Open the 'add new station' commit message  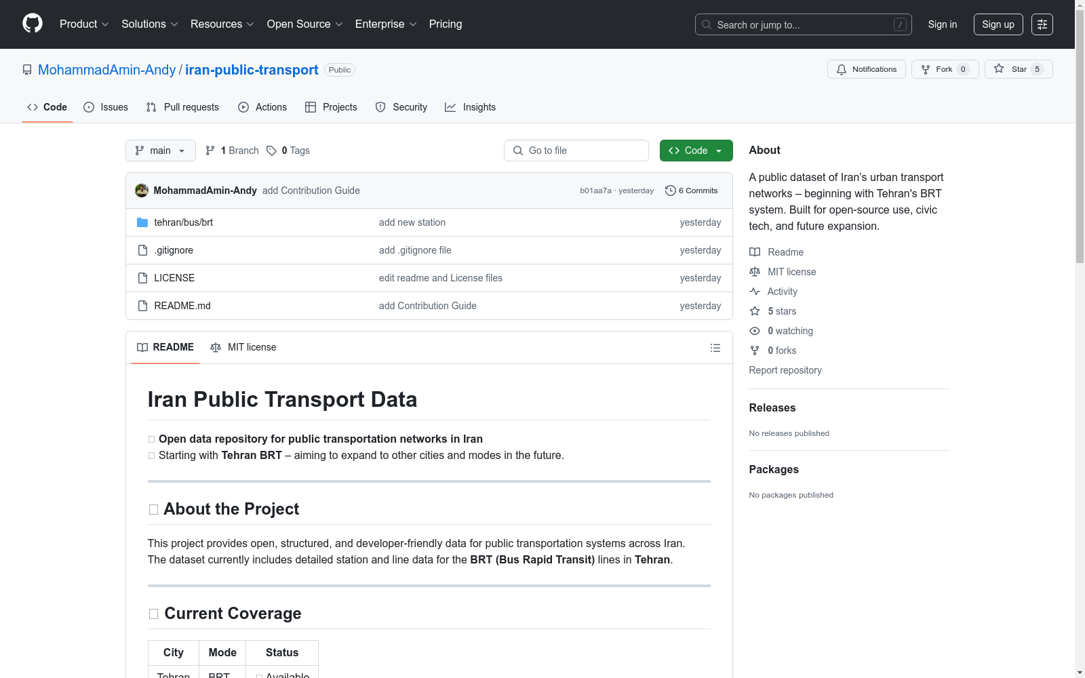(x=412, y=222)
